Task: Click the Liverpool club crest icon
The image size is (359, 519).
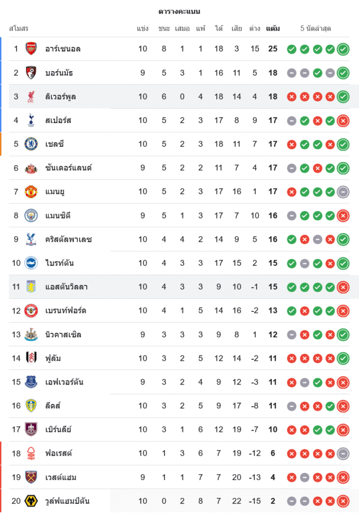Action: click(x=32, y=97)
